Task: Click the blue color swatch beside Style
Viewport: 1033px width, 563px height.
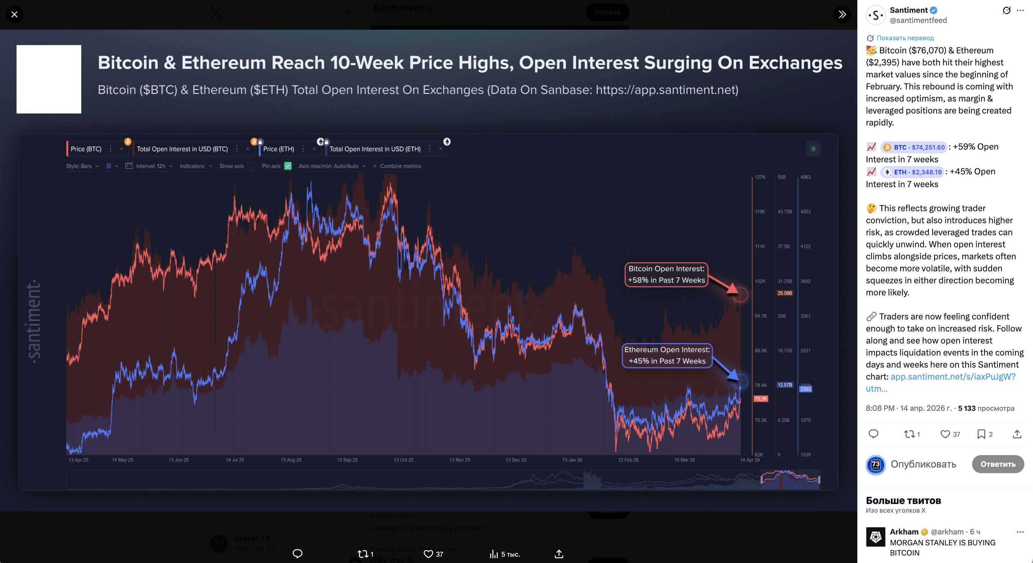Action: click(x=109, y=166)
